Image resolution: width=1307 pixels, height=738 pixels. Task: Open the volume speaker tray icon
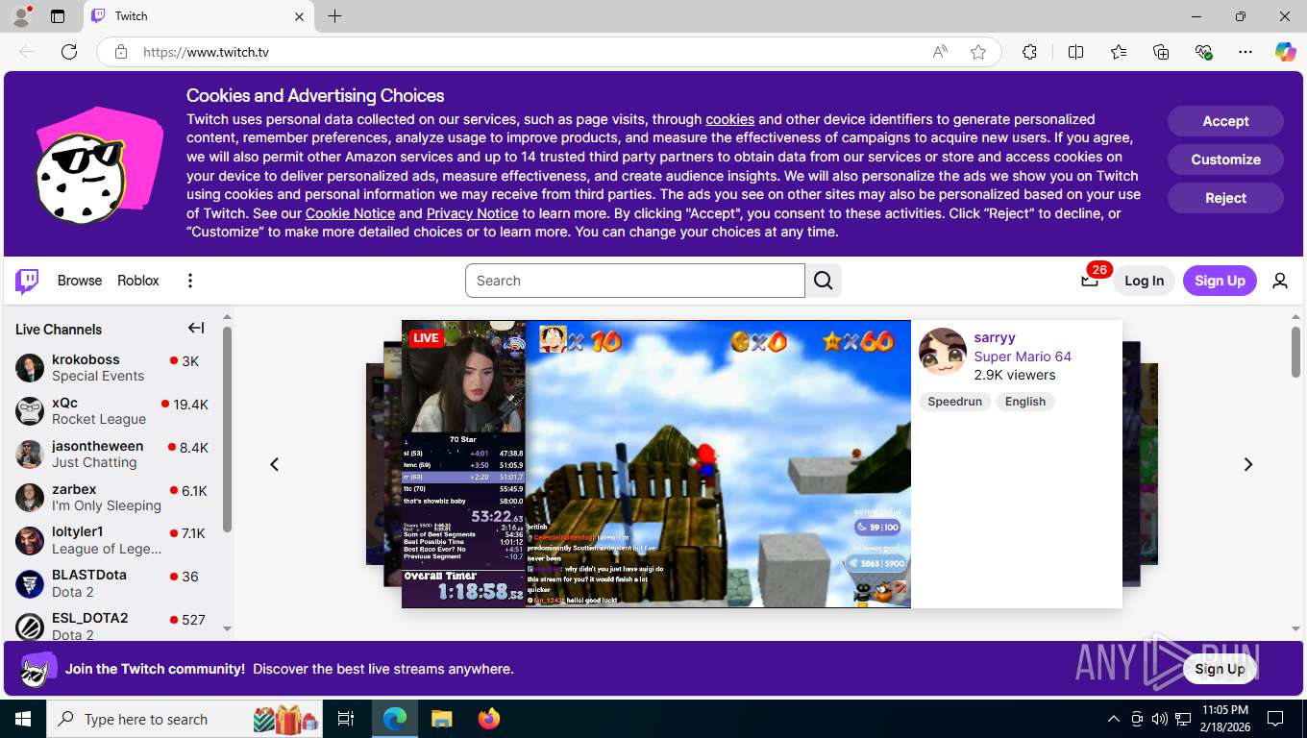point(1159,719)
